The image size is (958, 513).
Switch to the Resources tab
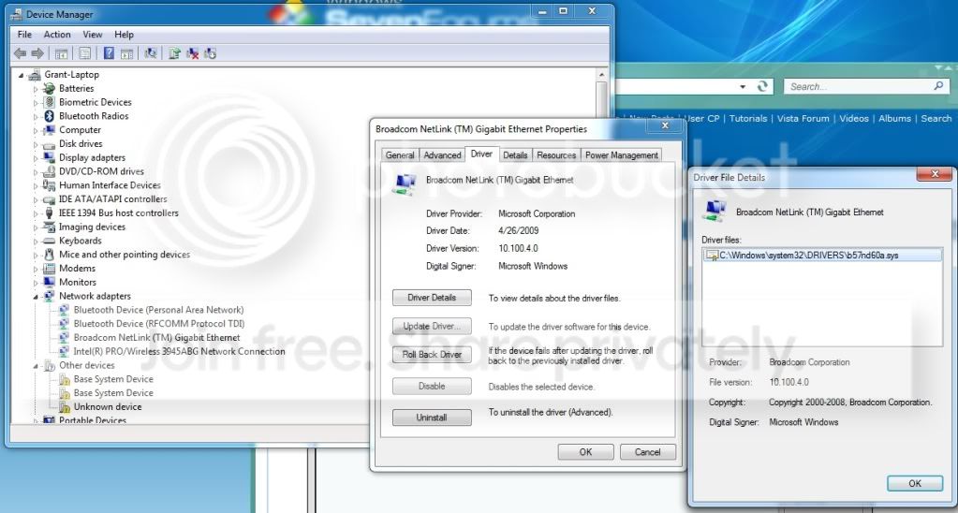556,155
